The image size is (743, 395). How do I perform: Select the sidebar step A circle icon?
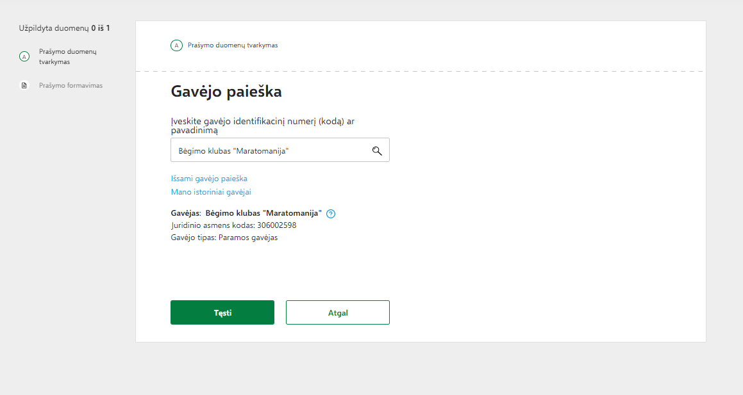[x=24, y=57]
